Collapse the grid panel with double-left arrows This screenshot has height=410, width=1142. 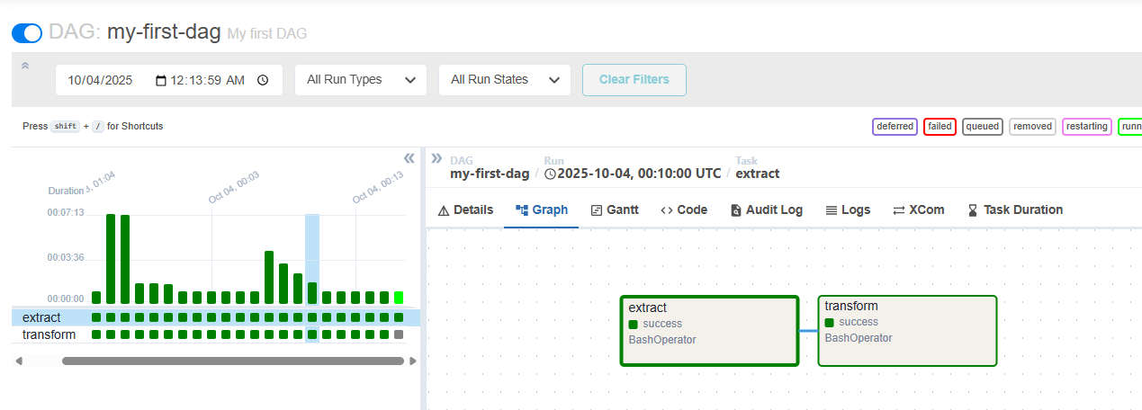[409, 158]
